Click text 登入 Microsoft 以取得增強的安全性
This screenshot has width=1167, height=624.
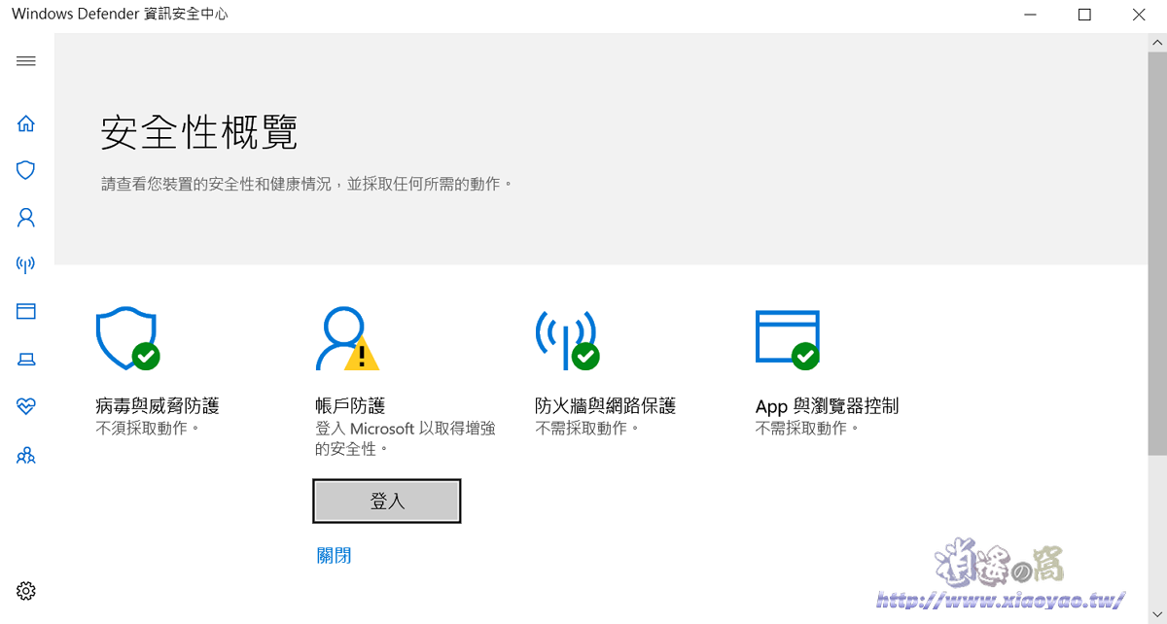click(406, 438)
